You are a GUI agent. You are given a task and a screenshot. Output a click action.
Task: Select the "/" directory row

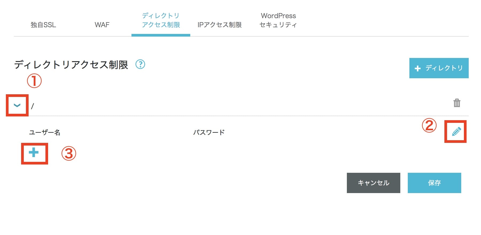coord(241,105)
